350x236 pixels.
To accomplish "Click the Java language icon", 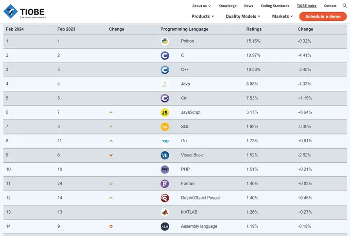I will click(165, 84).
